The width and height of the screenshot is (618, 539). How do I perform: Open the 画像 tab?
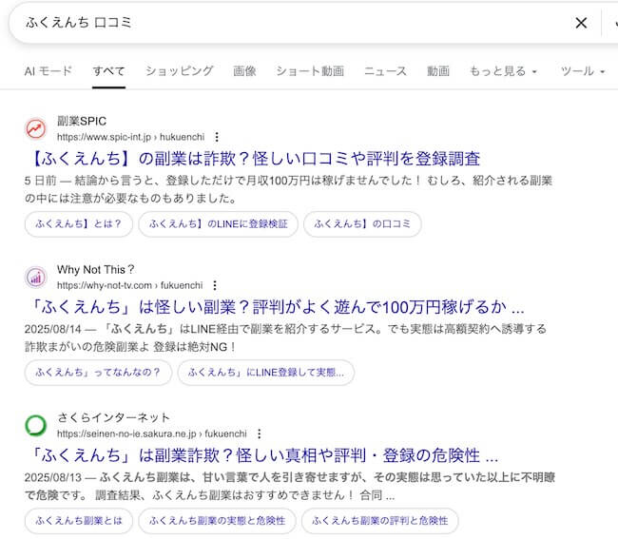point(244,71)
